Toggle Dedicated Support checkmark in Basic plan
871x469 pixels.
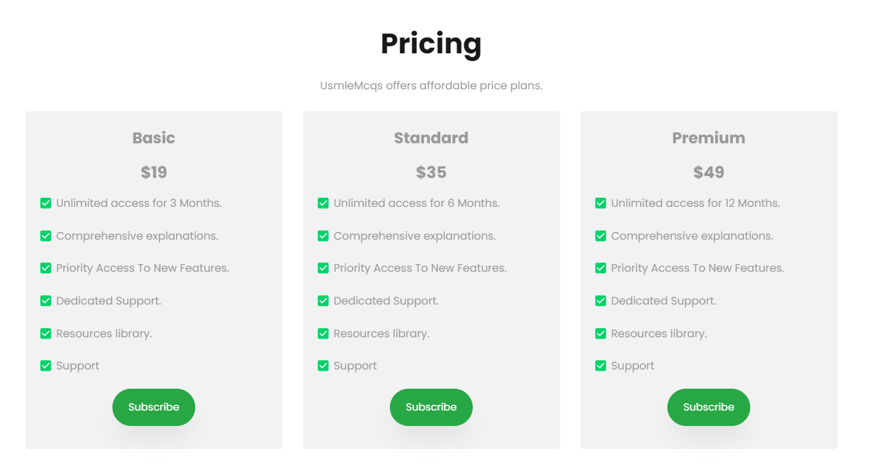pyautogui.click(x=46, y=300)
